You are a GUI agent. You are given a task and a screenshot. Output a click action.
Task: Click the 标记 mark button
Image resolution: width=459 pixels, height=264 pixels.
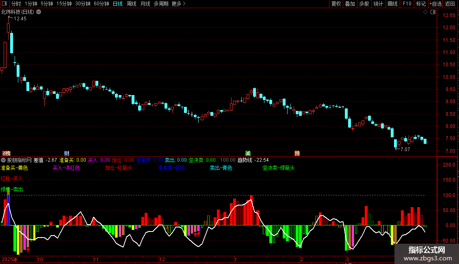(421, 4)
